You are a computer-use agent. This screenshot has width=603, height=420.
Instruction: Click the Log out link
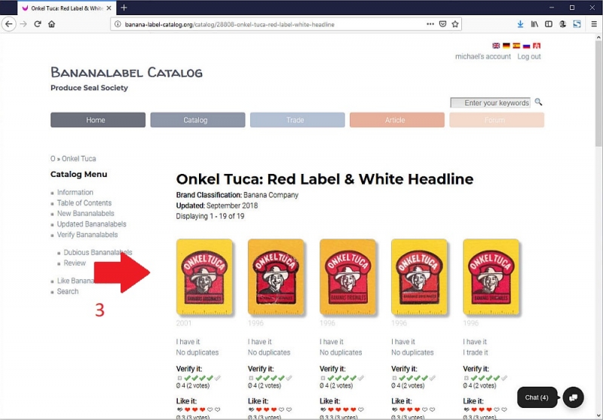pyautogui.click(x=529, y=56)
